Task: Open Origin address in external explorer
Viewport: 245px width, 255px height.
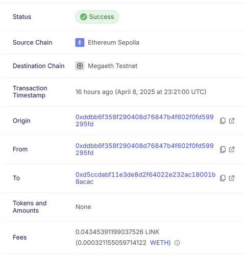Action: pos(232,121)
